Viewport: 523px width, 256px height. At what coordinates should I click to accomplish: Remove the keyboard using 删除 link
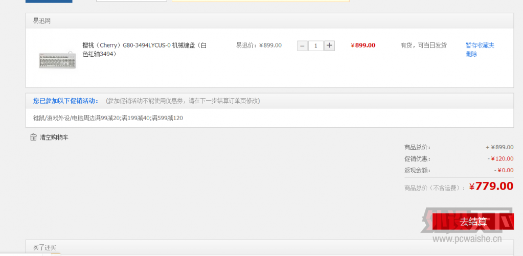pyautogui.click(x=471, y=54)
